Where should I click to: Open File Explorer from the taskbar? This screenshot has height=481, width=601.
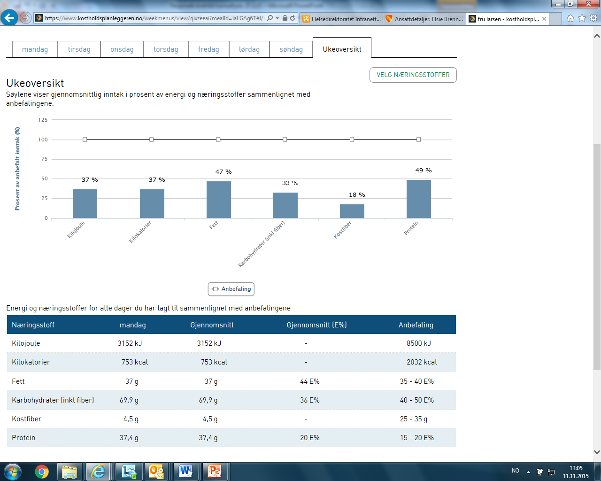pyautogui.click(x=69, y=471)
